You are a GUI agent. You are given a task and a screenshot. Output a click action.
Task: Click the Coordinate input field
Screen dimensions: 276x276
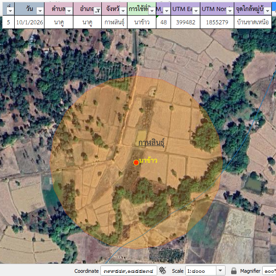pyautogui.click(x=129, y=271)
